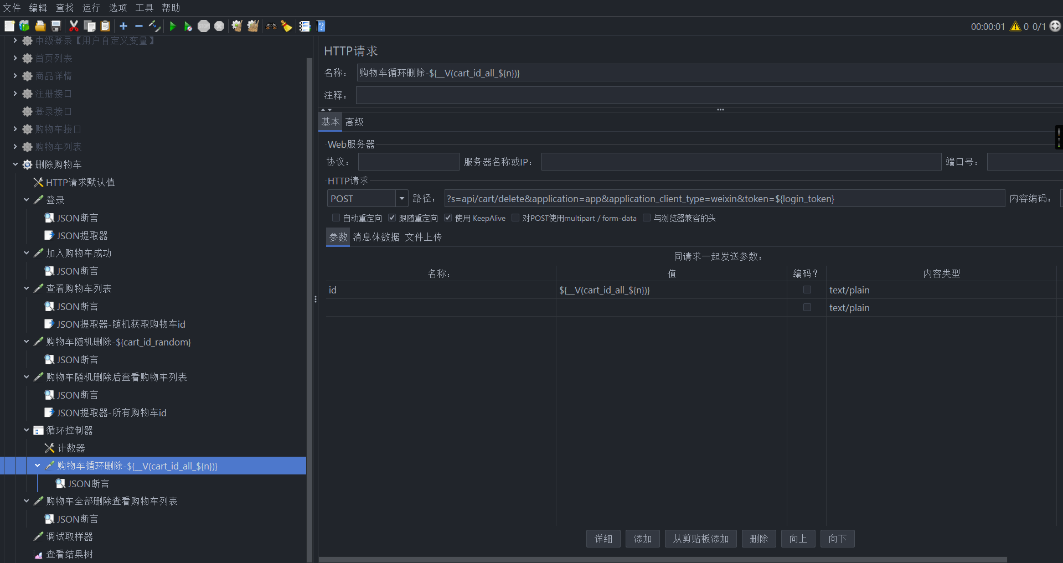Switch to the 消息体数据 tab
The image size is (1063, 563).
[376, 237]
